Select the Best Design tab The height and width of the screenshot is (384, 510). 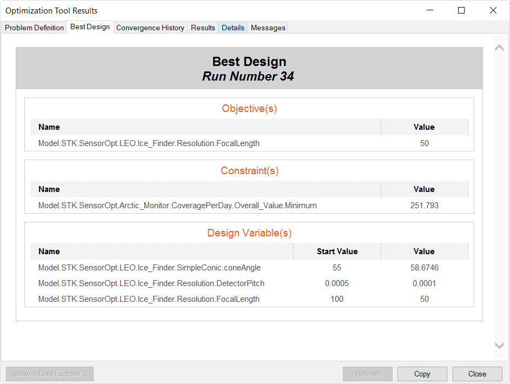[x=90, y=27]
